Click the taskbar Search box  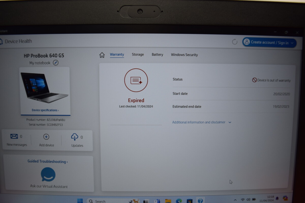point(113,201)
